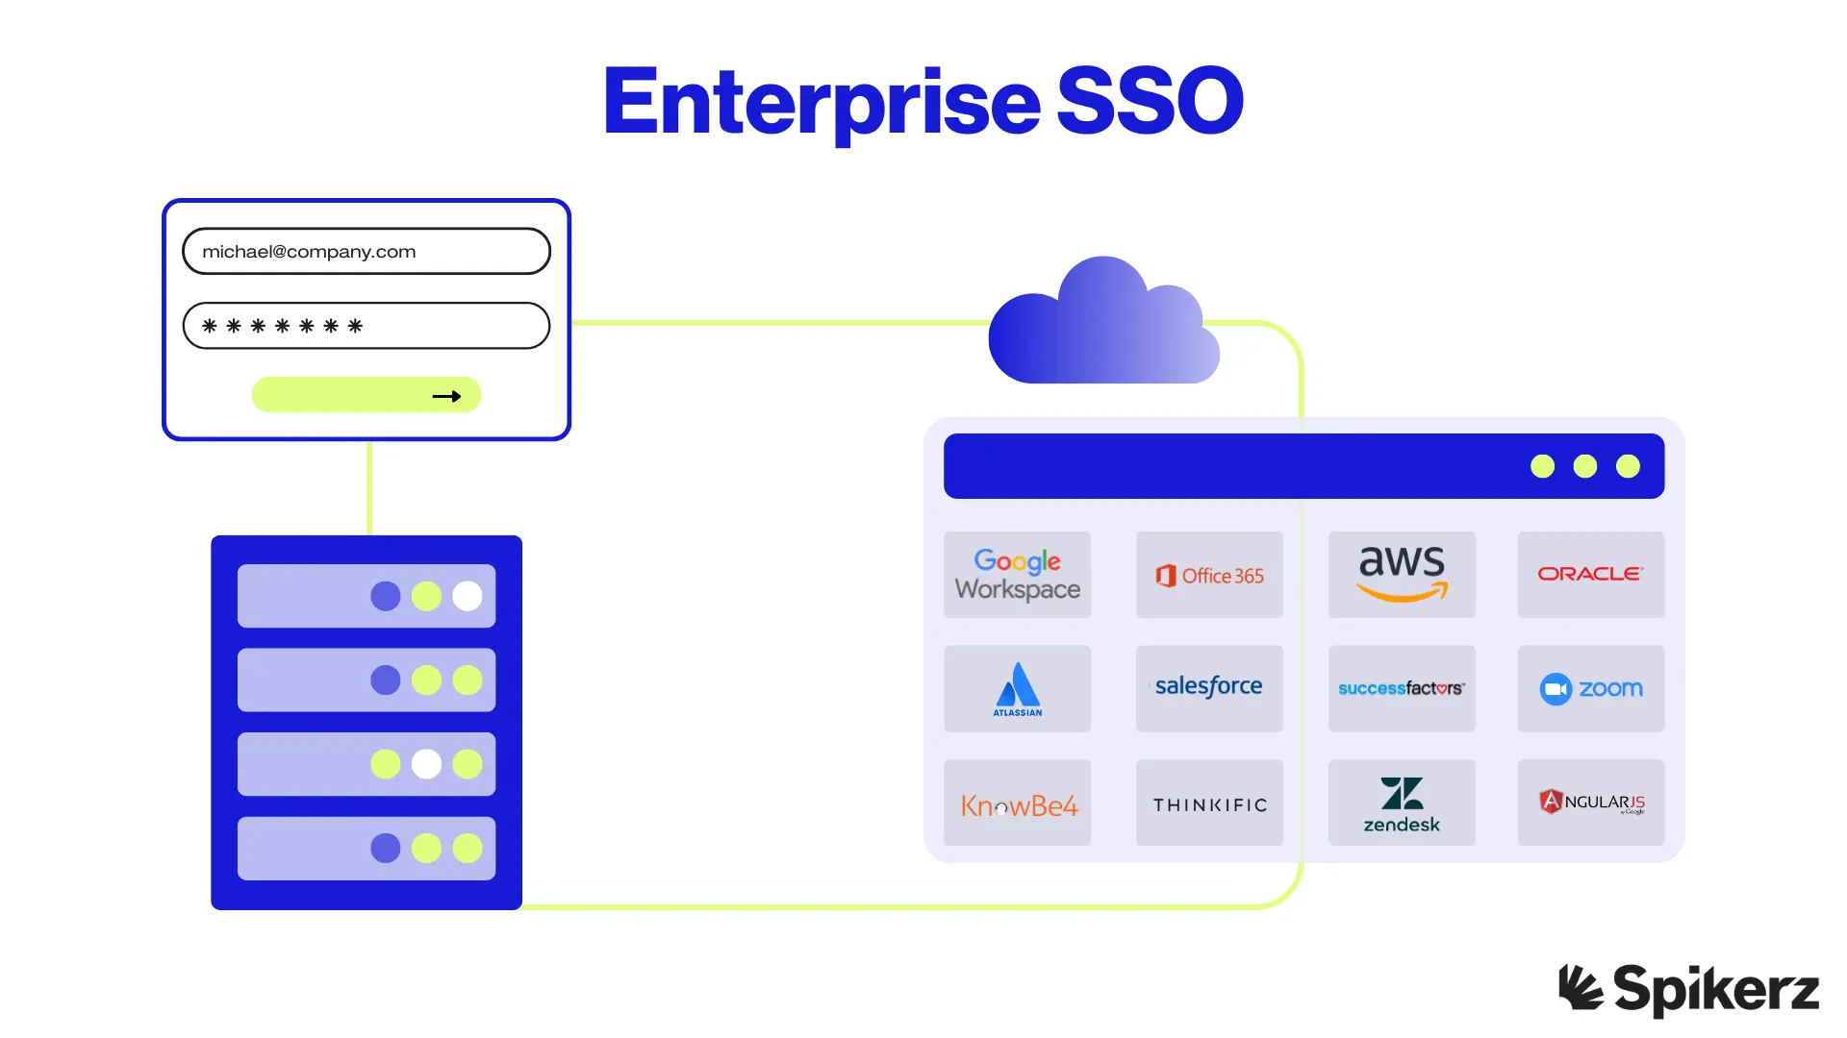Open the Salesforce tile
This screenshot has height=1038, width=1847.
tap(1209, 688)
